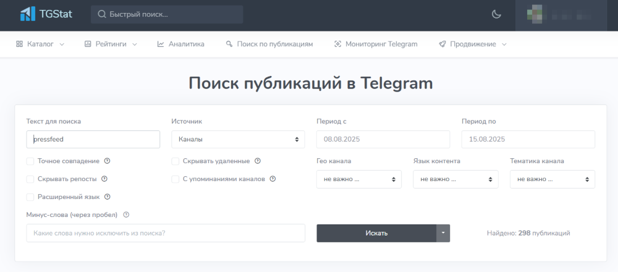Click the Минус-слова exclusion words field
618x272 pixels.
pyautogui.click(x=166, y=233)
